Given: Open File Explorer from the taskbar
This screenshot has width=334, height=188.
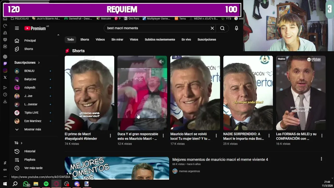Looking at the screenshot, I should (36, 184).
